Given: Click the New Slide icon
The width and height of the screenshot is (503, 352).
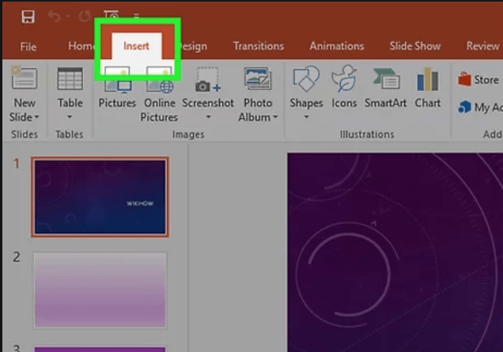Looking at the screenshot, I should tap(24, 78).
